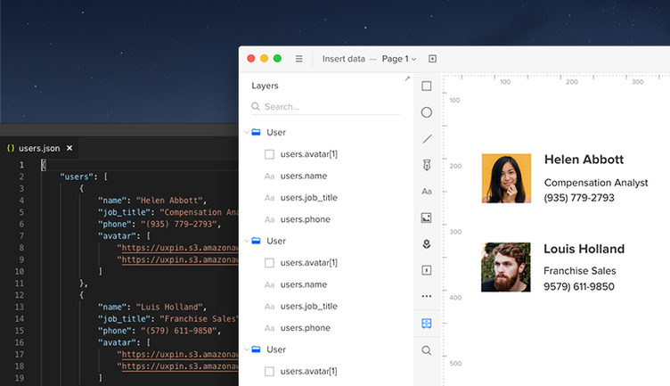Select users.avatar[1] layer in second User group
670x386 pixels.
pos(308,263)
